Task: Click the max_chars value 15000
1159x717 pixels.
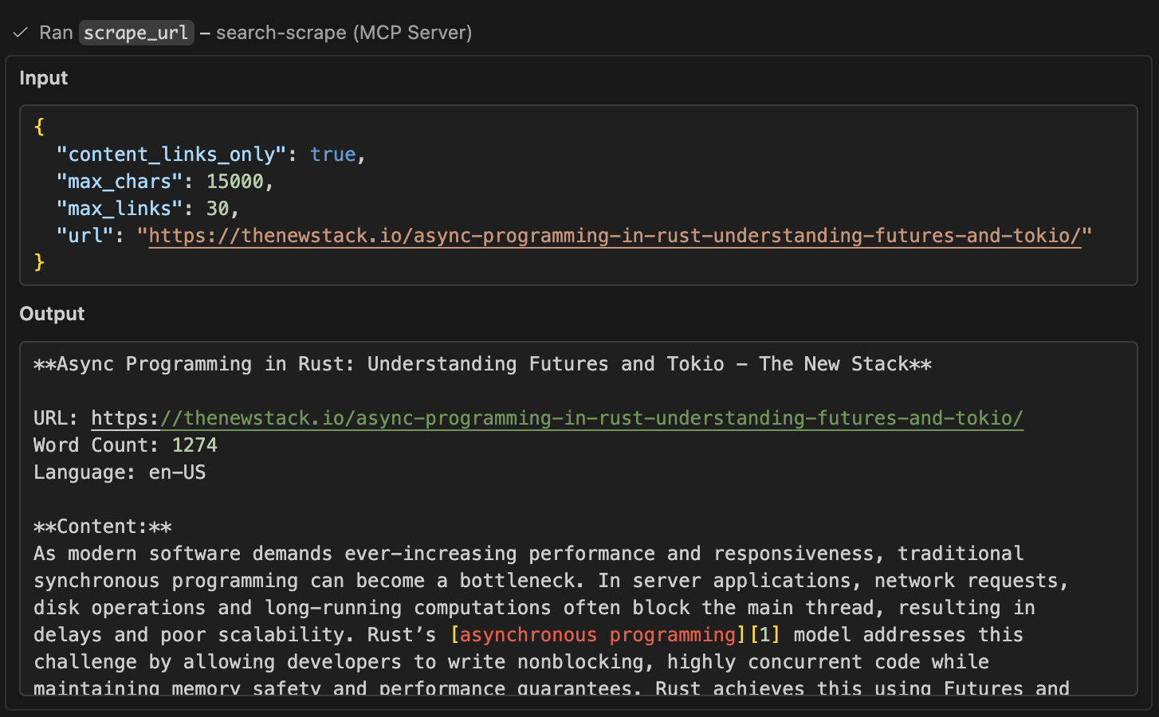Action: [237, 181]
